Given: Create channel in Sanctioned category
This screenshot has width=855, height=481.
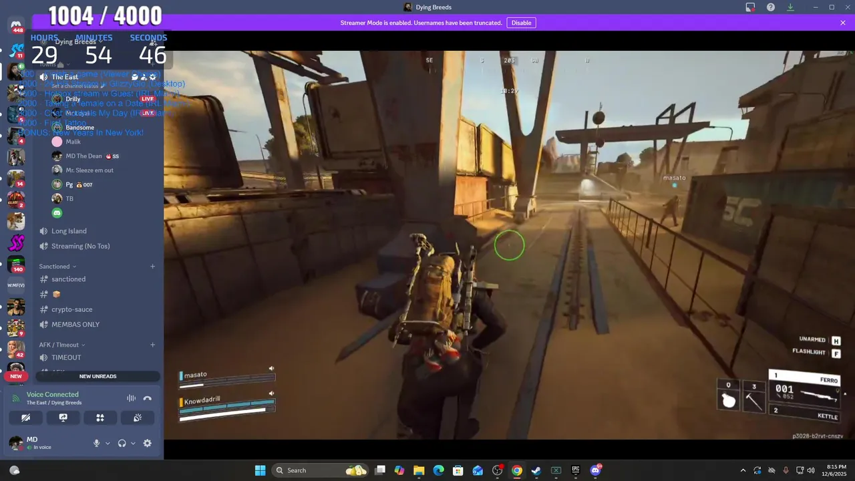Looking at the screenshot, I should [x=152, y=267].
